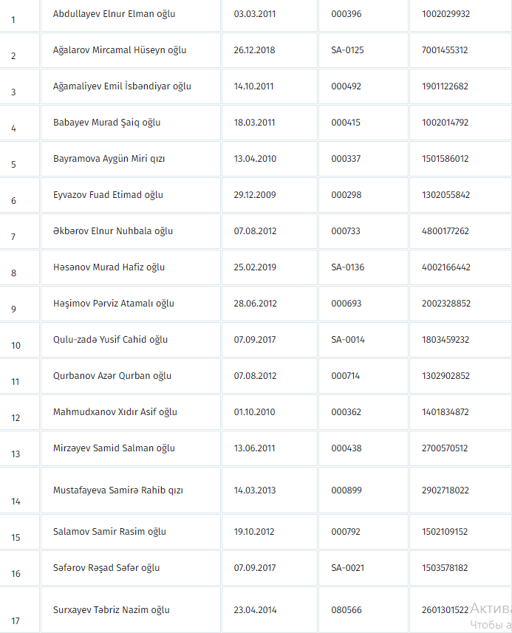Select Ağalarov Mircamal Hüseyn oğlu entry
The image size is (512, 633).
(119, 50)
